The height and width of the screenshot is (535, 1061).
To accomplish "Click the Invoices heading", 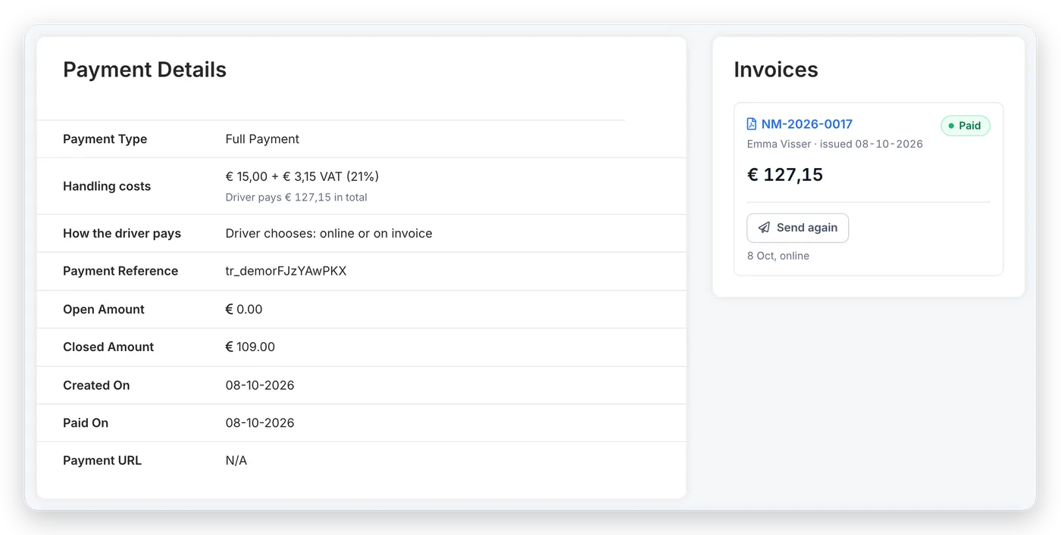I will coord(776,70).
